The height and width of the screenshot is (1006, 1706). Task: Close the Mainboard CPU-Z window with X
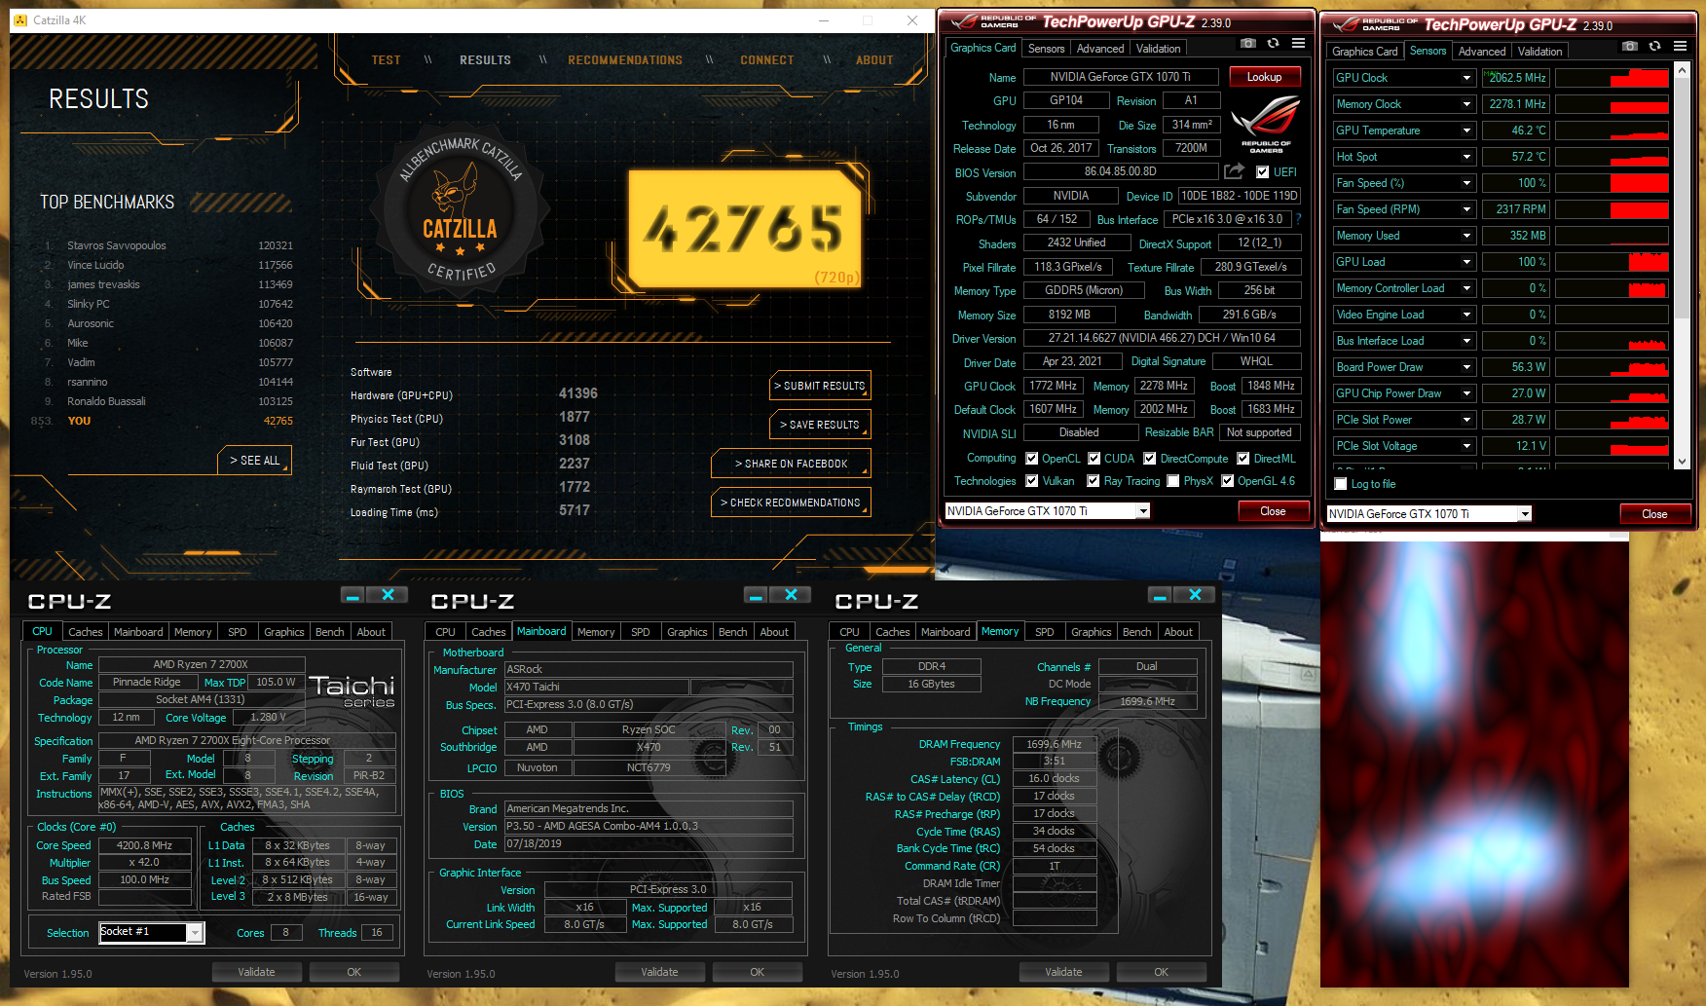tap(791, 595)
